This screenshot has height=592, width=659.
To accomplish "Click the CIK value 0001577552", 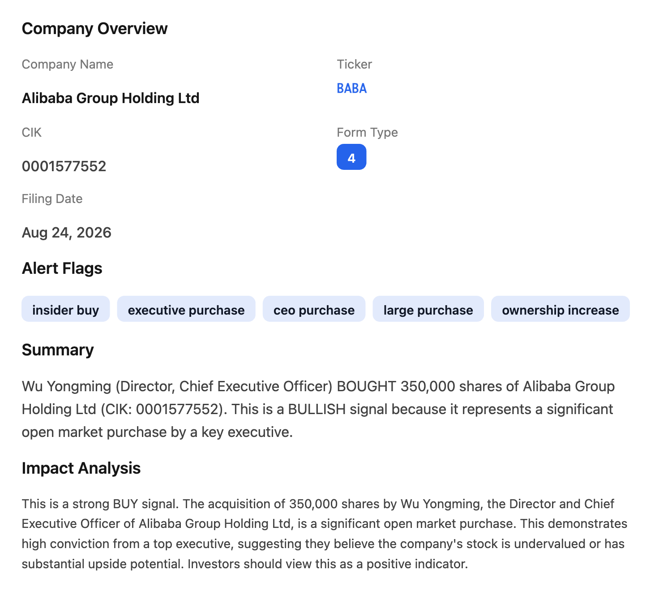I will pyautogui.click(x=64, y=166).
